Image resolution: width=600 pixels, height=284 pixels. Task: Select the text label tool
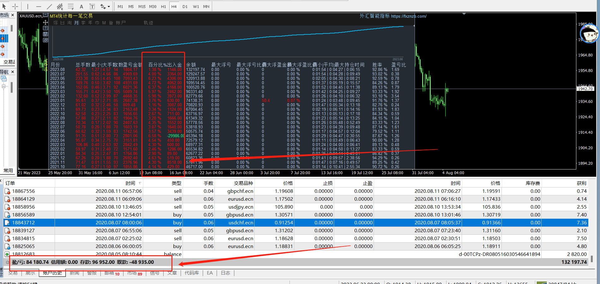coord(92,6)
